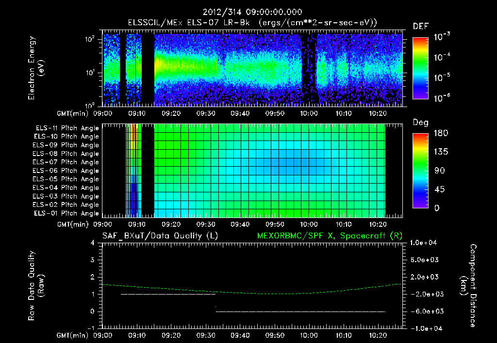
Task: Select the ELS-10 Pitch Angle row label
Action: click(66, 137)
